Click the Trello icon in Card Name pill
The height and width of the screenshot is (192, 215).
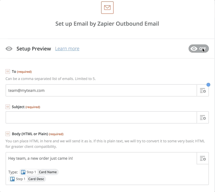[23, 172]
